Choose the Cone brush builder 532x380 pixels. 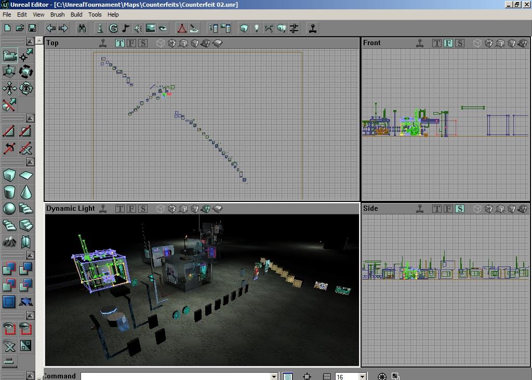pyautogui.click(x=26, y=192)
